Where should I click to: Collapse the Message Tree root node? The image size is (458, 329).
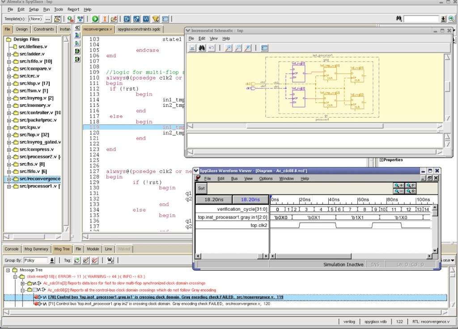(x=8, y=270)
